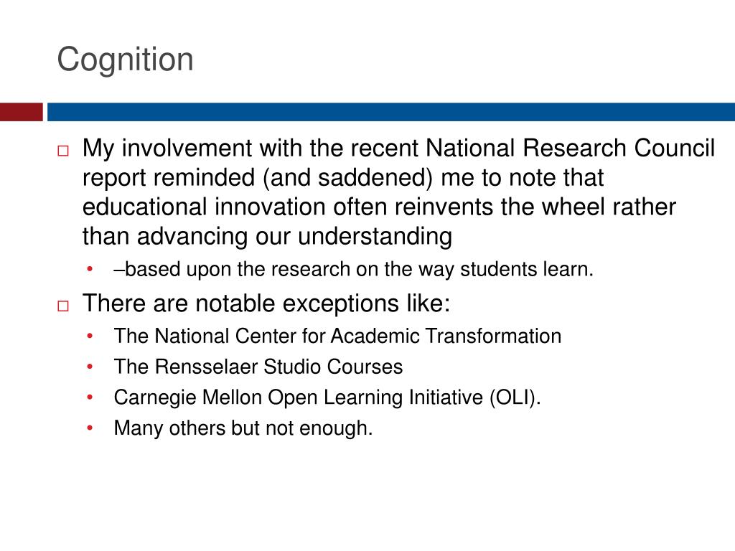The width and height of the screenshot is (735, 551).
Task: Click red dot bullet before '–based upon'
Action: (90, 269)
